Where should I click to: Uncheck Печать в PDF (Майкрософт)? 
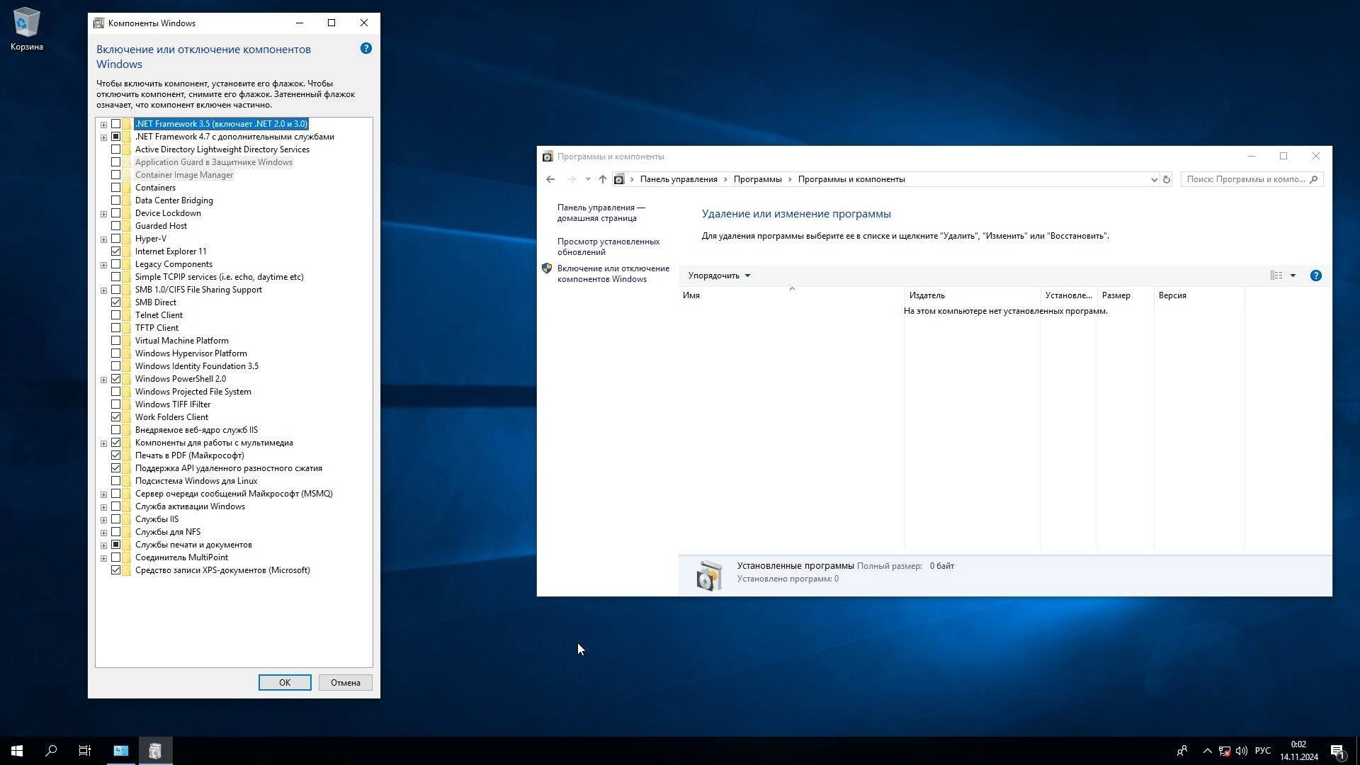(x=115, y=455)
